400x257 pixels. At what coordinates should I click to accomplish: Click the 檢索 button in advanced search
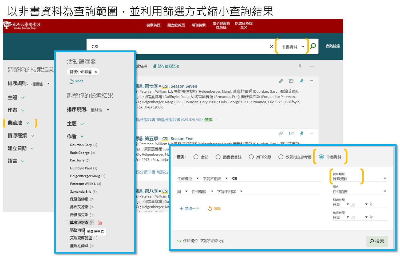[377, 241]
